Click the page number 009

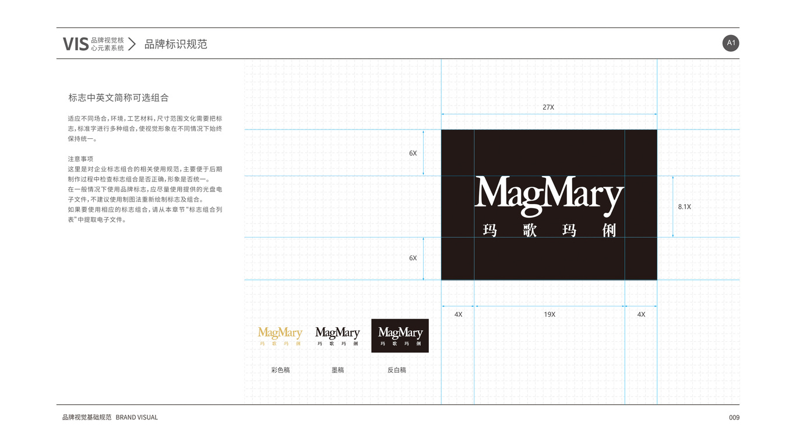click(734, 418)
